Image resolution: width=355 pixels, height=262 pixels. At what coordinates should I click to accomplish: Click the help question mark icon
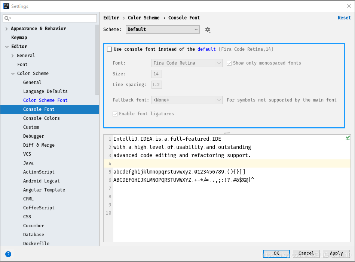pyautogui.click(x=8, y=254)
